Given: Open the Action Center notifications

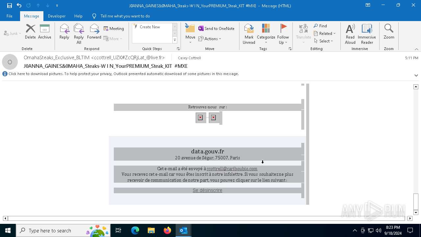Looking at the screenshot, I should click(x=410, y=230).
